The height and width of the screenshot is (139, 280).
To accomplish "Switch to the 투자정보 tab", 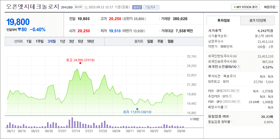I will click(x=224, y=20).
